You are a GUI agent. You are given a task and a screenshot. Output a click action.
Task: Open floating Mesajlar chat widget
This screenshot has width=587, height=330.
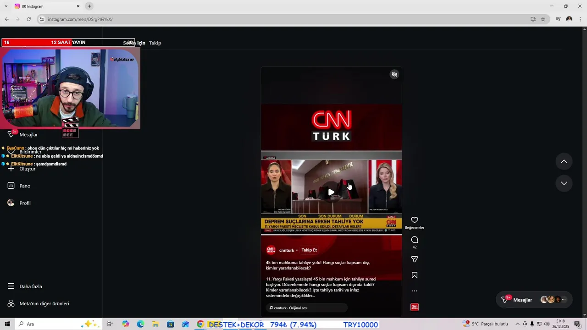click(534, 300)
